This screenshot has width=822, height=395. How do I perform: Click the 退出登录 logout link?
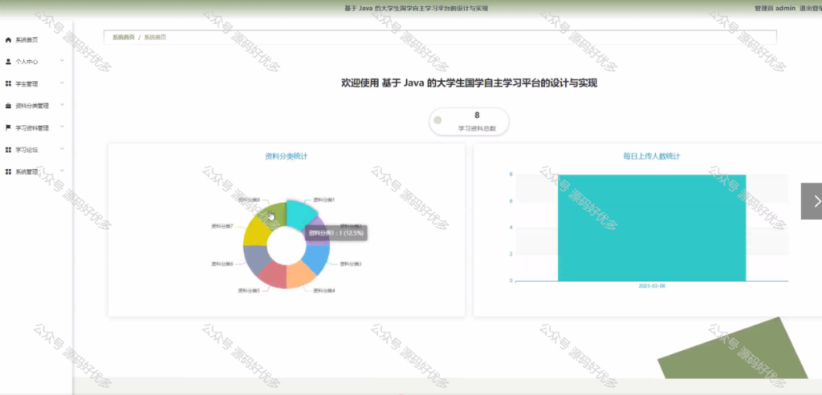click(811, 8)
